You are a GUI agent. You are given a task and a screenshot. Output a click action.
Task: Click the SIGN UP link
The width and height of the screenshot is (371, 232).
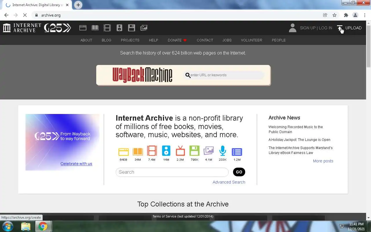pyautogui.click(x=308, y=28)
